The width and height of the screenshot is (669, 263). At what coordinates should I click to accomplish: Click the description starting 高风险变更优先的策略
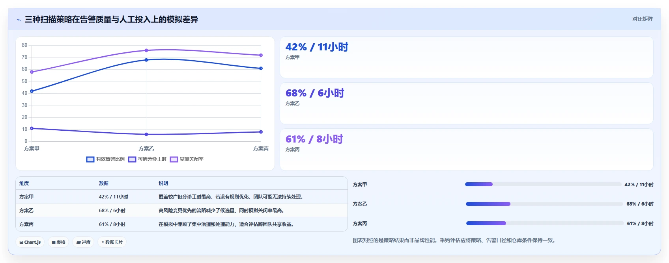[222, 211]
